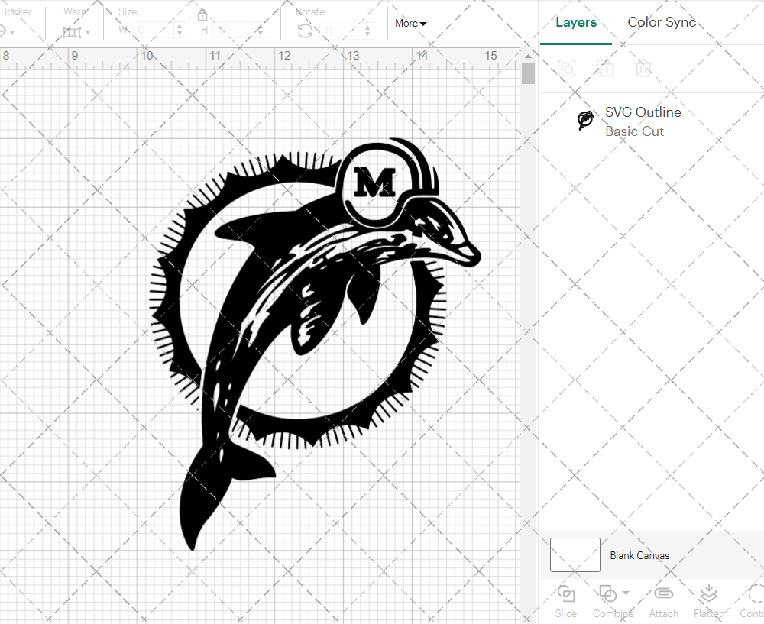The height and width of the screenshot is (624, 764).
Task: Switch to the Color Sync tab
Action: (662, 22)
